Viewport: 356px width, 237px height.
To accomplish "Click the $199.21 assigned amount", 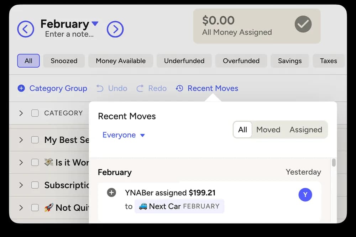I will tap(202, 193).
